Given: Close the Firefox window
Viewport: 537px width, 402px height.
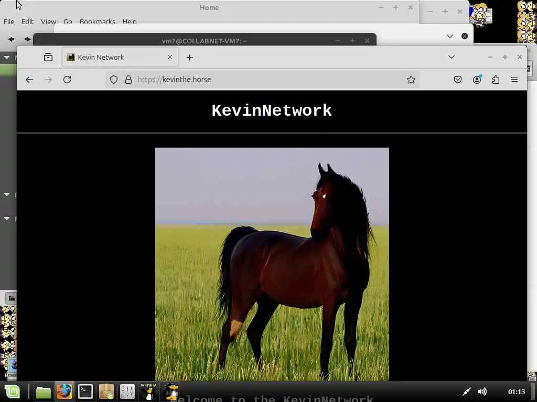Looking at the screenshot, I should click(x=520, y=57).
